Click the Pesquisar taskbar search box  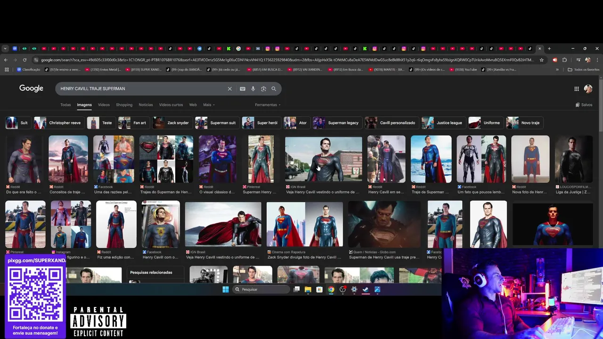tap(261, 290)
